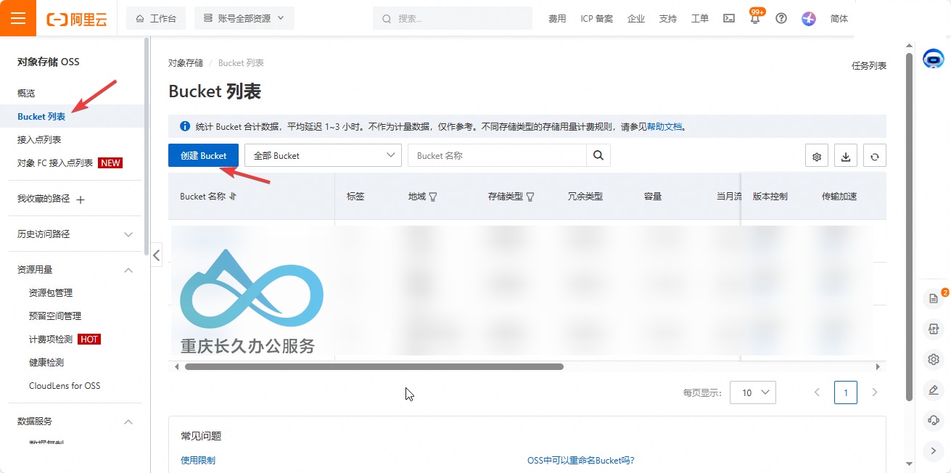Click the search magnifier next to Bucket name field
The height and width of the screenshot is (473, 951).
coord(598,156)
